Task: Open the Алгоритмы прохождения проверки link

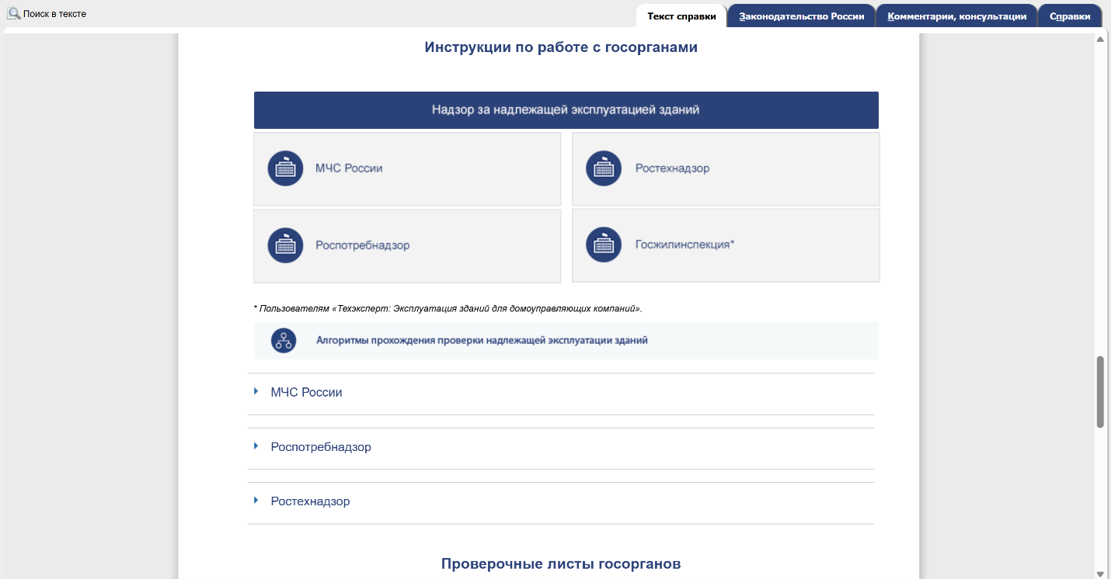Action: click(482, 340)
